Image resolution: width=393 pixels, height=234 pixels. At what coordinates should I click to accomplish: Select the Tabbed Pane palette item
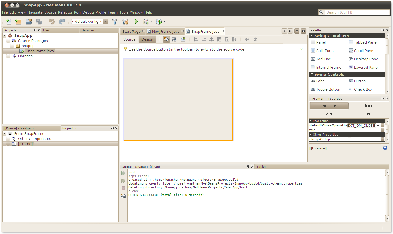coord(365,42)
